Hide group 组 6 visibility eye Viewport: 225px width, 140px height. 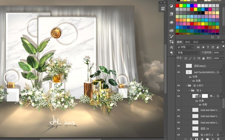pyautogui.click(x=178, y=90)
